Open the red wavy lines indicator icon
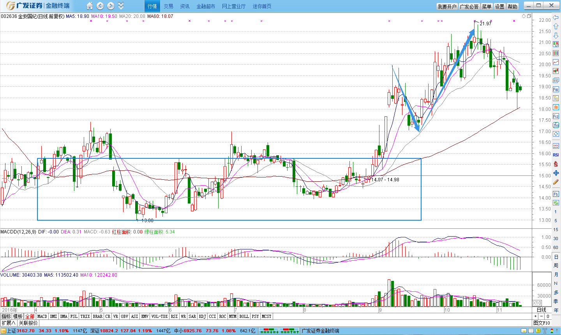The height and width of the screenshot is (335, 561). click(x=556, y=146)
